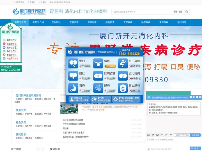Open the 医院动态 nav tab
This screenshot has height=151, width=202.
pos(74,22)
